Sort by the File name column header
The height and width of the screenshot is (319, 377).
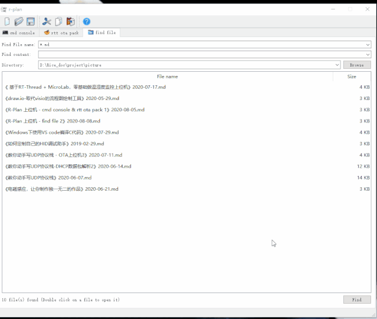pyautogui.click(x=168, y=77)
